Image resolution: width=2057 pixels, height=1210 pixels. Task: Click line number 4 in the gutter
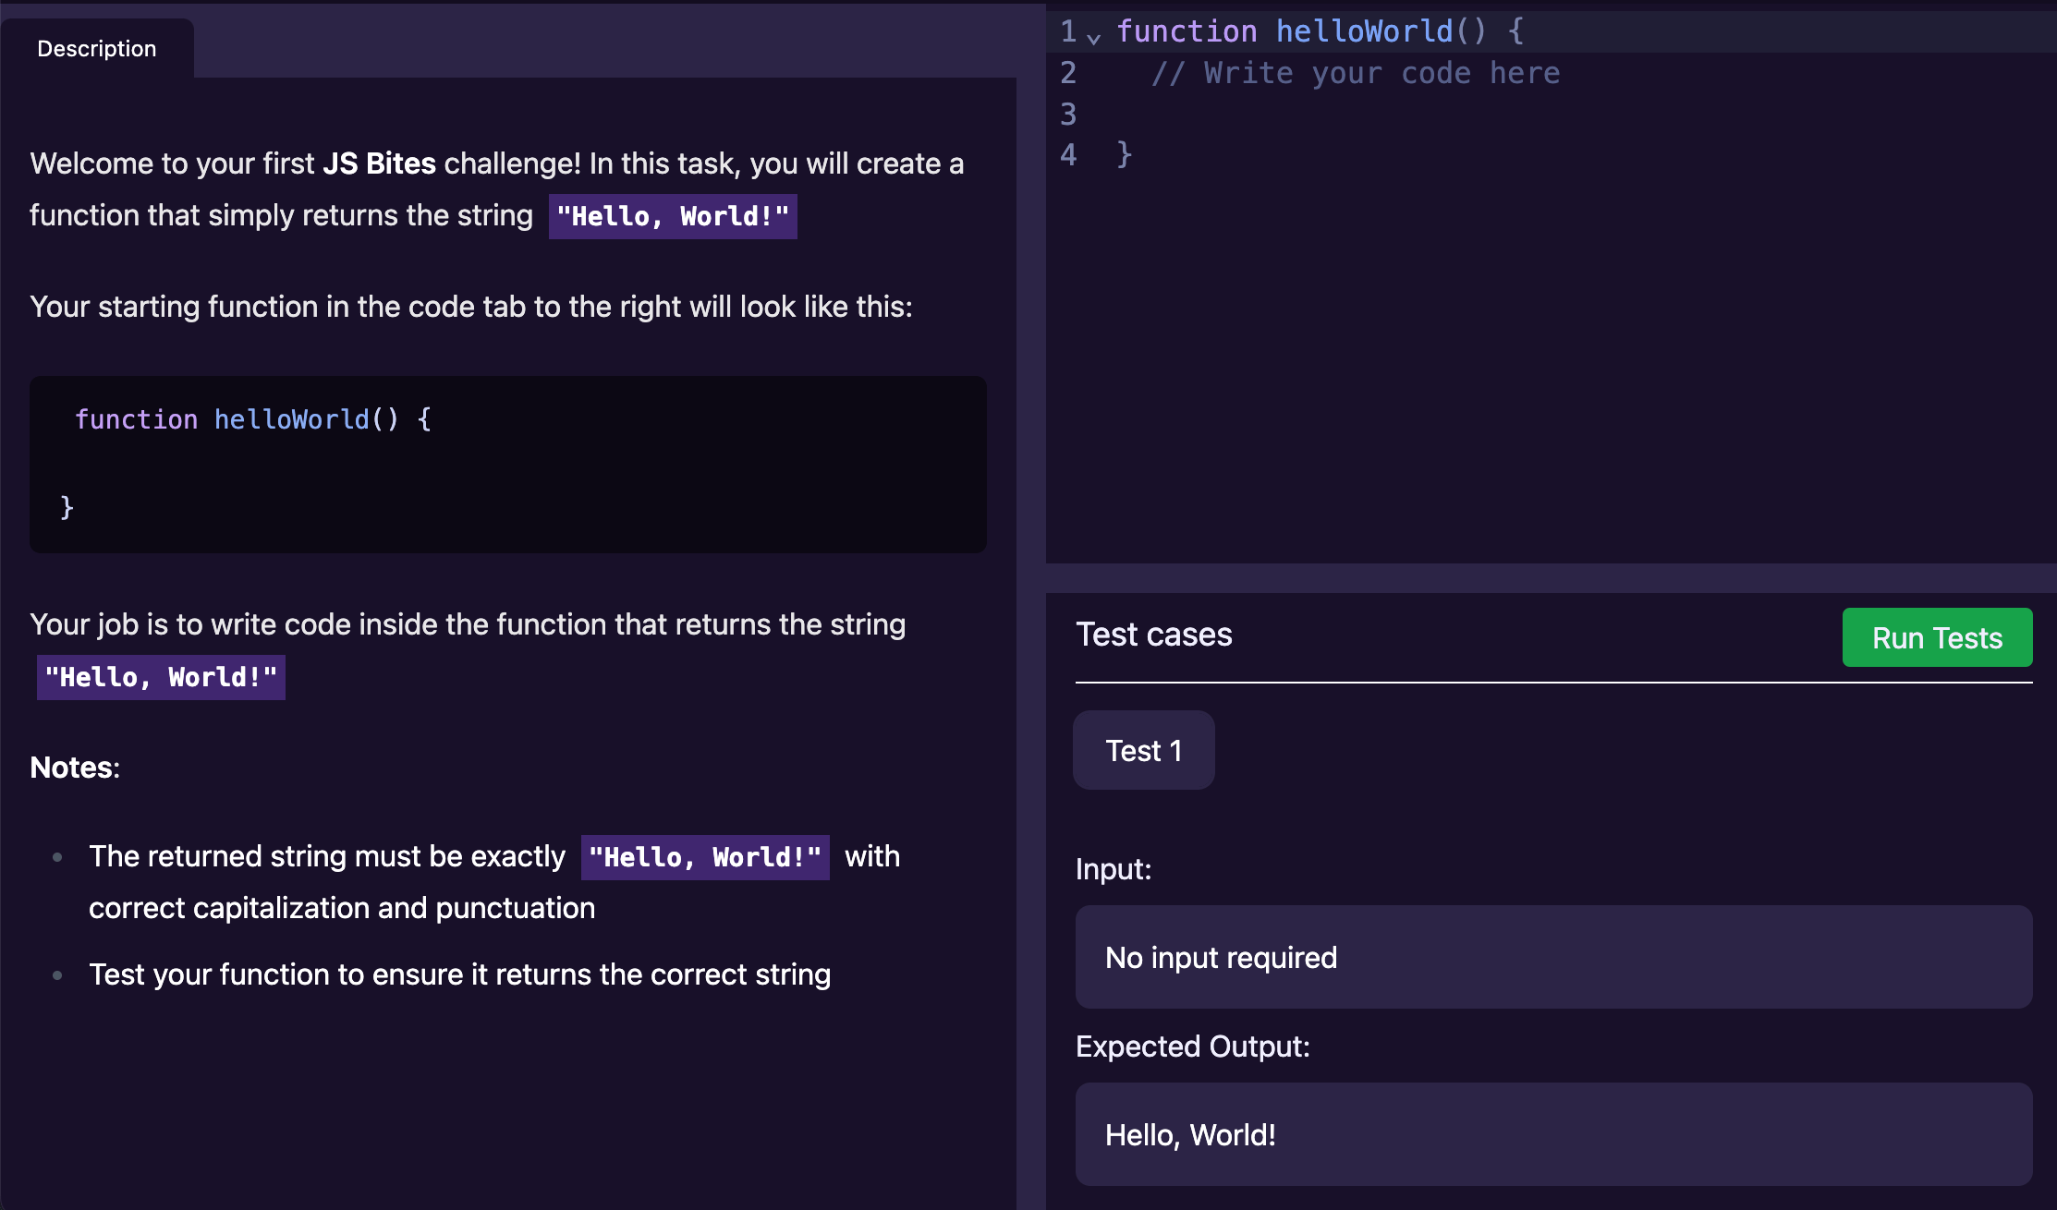1068,154
